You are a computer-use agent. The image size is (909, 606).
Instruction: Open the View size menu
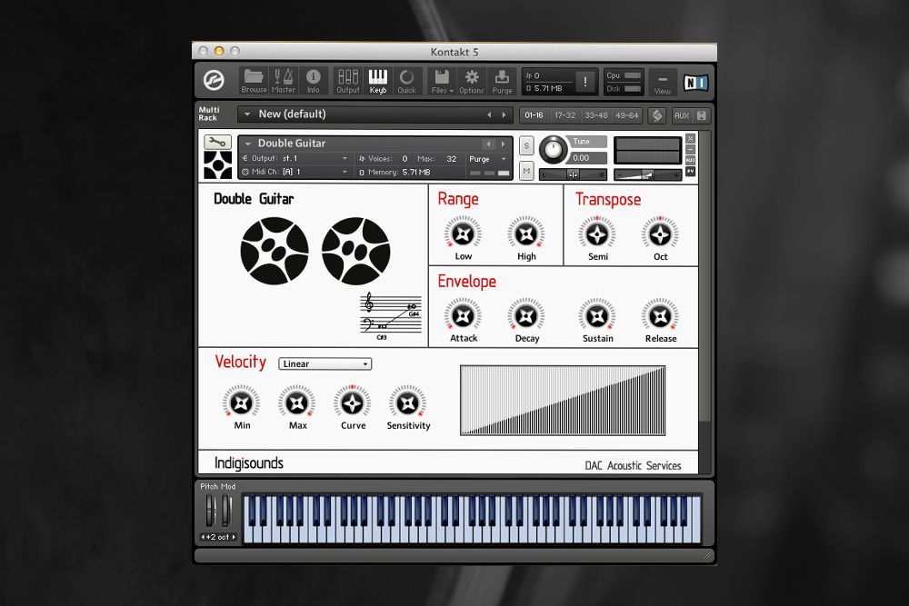(662, 82)
